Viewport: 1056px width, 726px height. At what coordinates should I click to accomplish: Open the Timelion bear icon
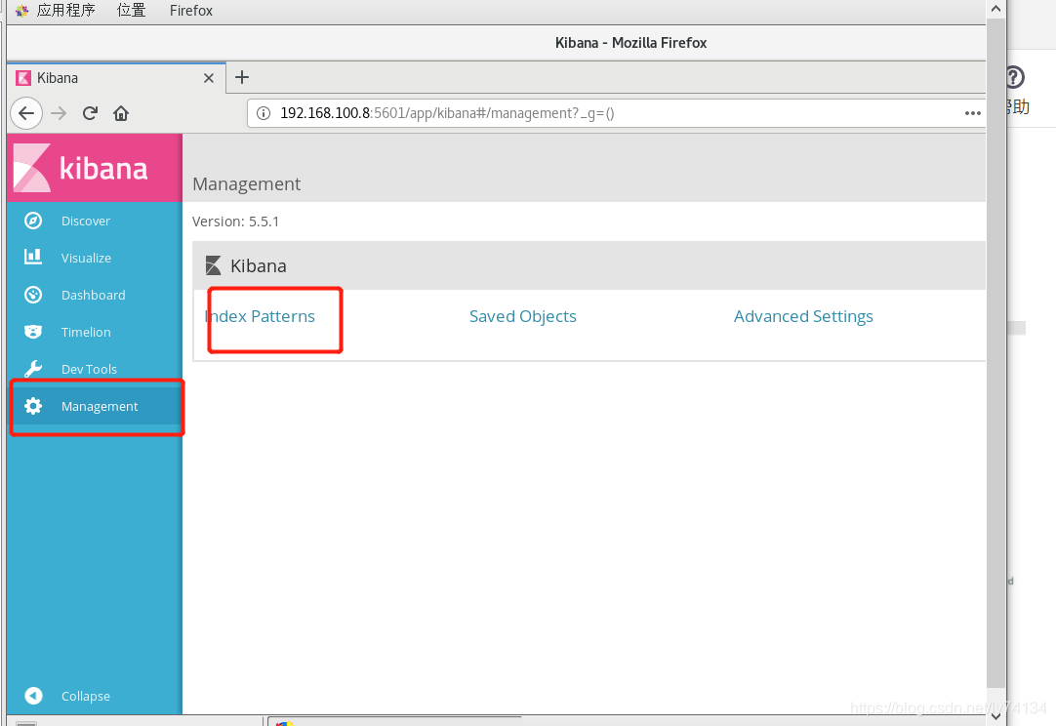(33, 332)
